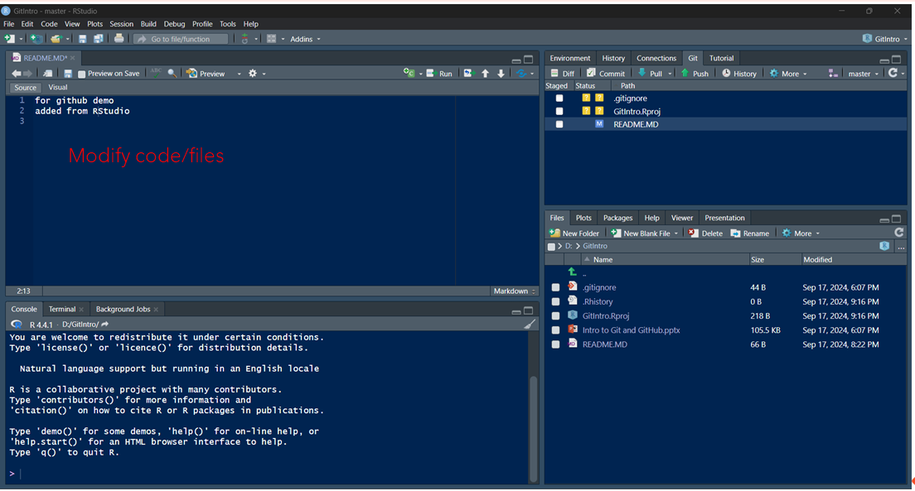Click the console vertical scrollbar
The height and width of the screenshot is (491, 915).
pyautogui.click(x=534, y=429)
